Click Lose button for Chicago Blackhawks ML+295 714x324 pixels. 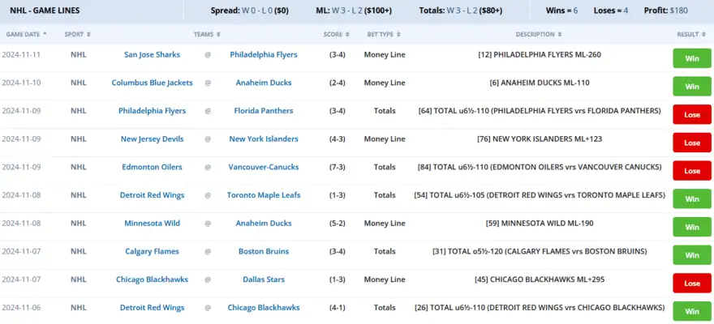tap(692, 283)
